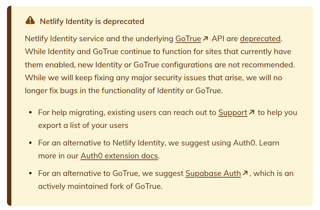Click the dark brown left border bar
320x210 pixels.
pyautogui.click(x=9, y=106)
